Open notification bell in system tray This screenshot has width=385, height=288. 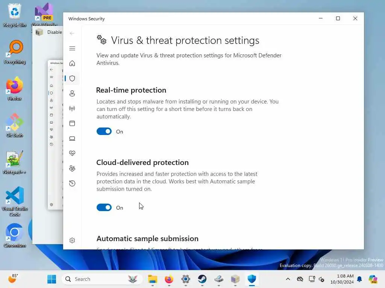[x=359, y=279]
